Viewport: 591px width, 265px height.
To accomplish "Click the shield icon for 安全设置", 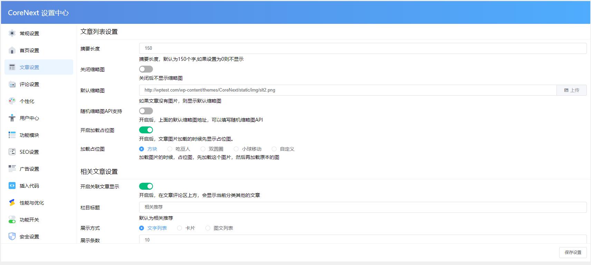I will click(12, 237).
